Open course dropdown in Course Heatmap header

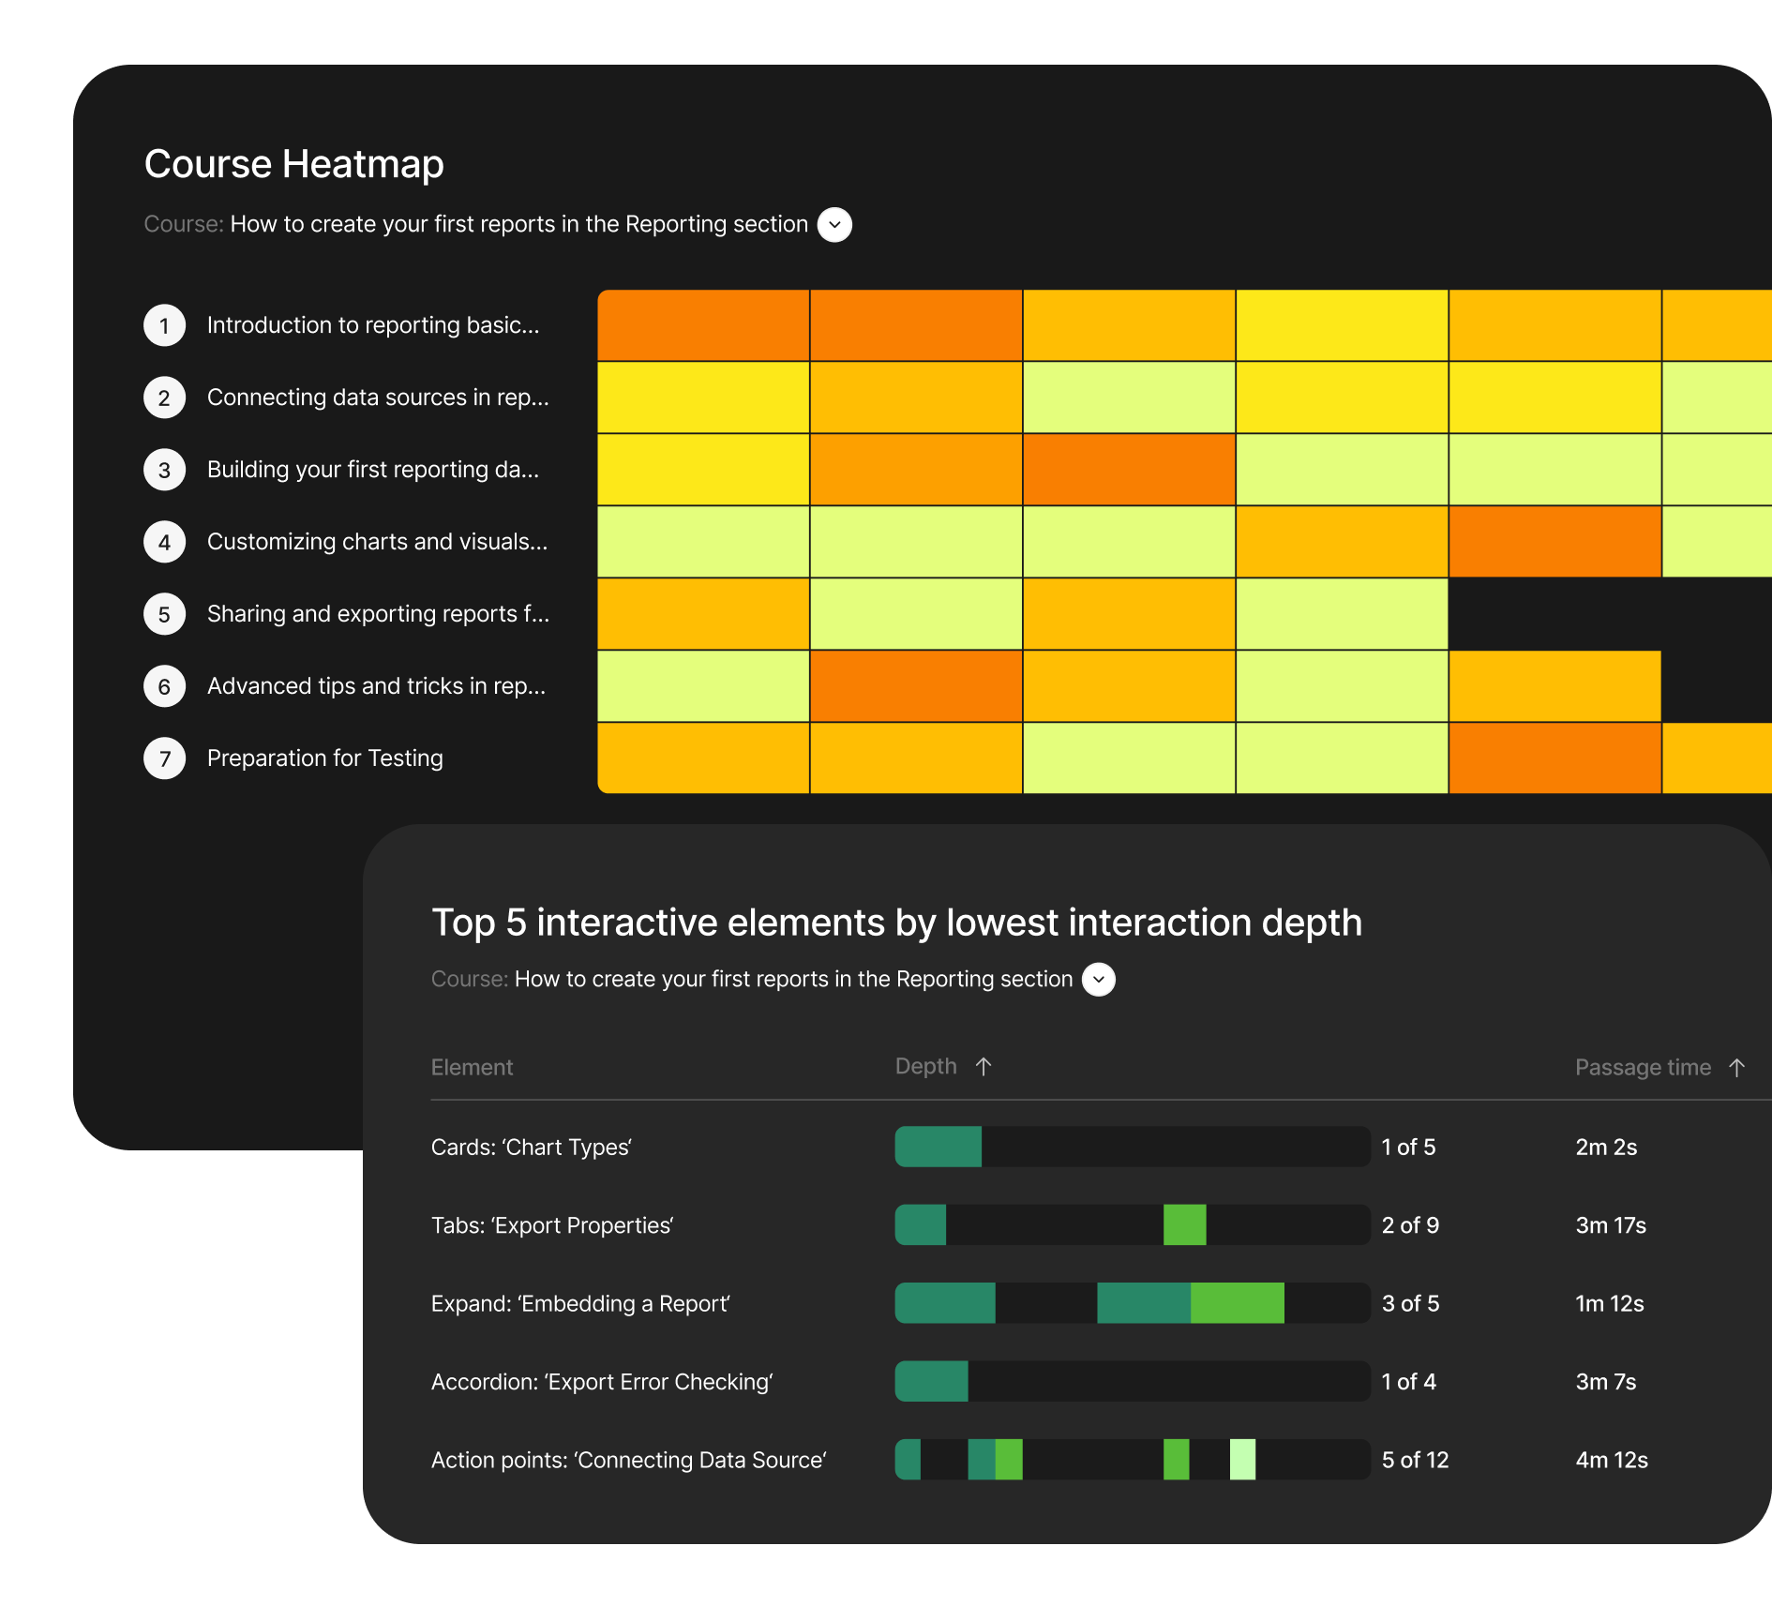click(834, 225)
